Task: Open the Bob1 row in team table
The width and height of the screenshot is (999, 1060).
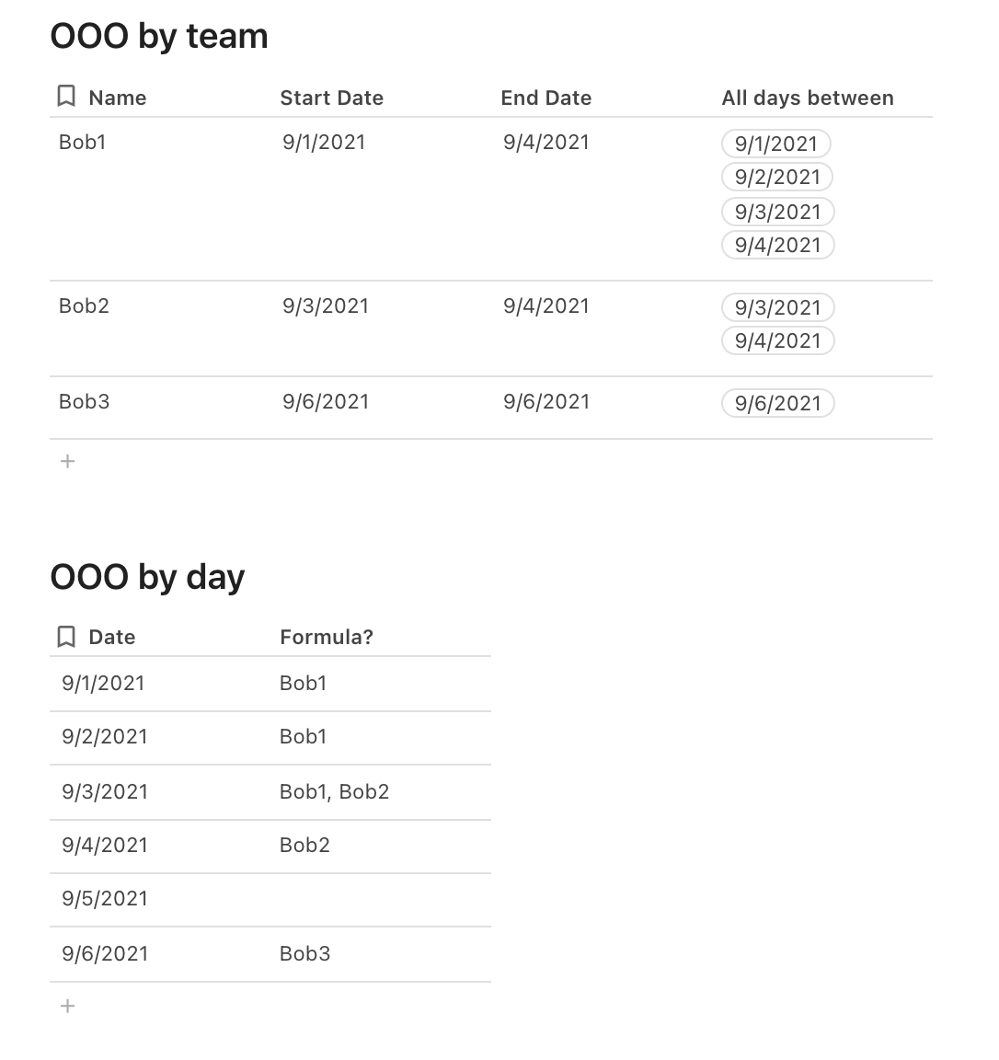Action: point(83,142)
